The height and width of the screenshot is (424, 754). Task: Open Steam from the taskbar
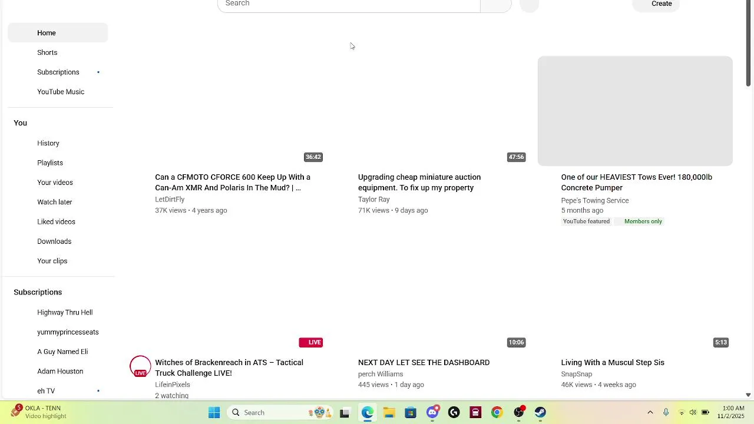tap(540, 413)
